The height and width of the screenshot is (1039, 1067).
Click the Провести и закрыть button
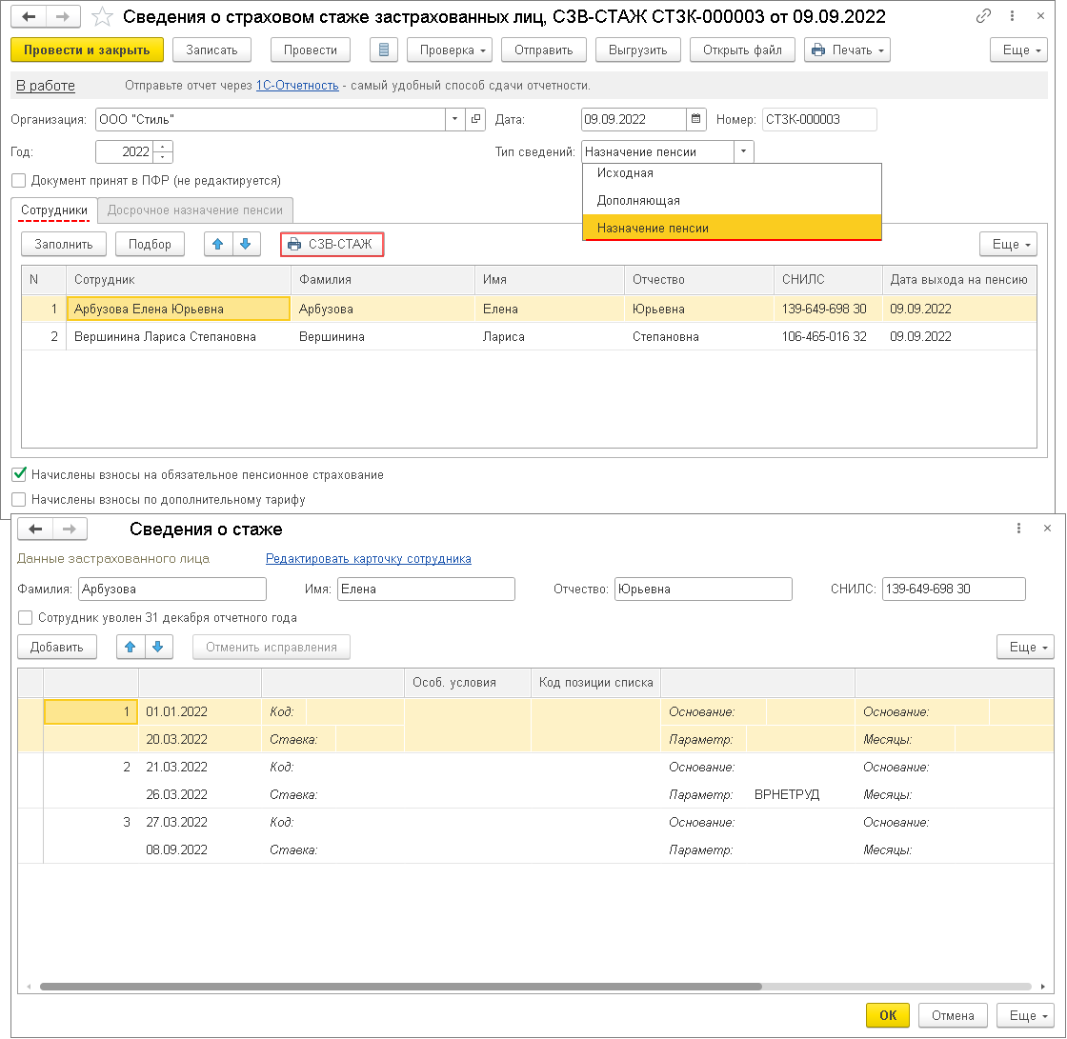87,50
